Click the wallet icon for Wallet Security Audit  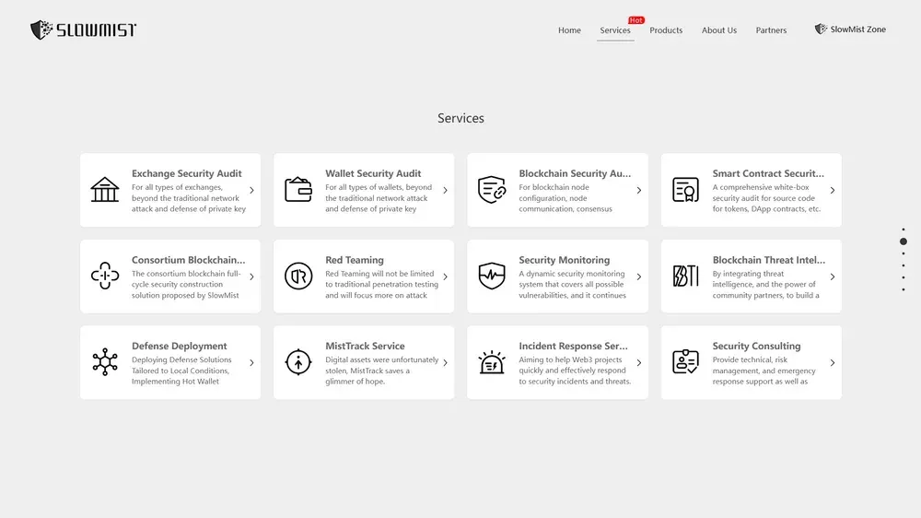pos(298,189)
